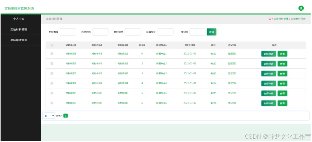Click 查看 button for 材料编号6
The height and width of the screenshot is (142, 312).
point(282,103)
